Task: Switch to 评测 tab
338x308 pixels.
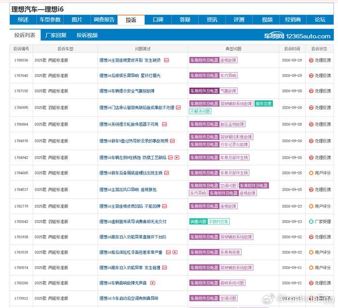Action: click(x=239, y=20)
